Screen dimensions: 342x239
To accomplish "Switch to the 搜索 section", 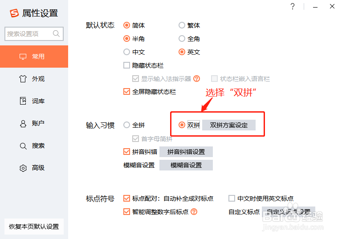I will 34,146.
